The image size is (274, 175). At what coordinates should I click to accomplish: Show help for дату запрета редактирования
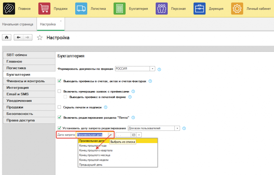point(184,128)
